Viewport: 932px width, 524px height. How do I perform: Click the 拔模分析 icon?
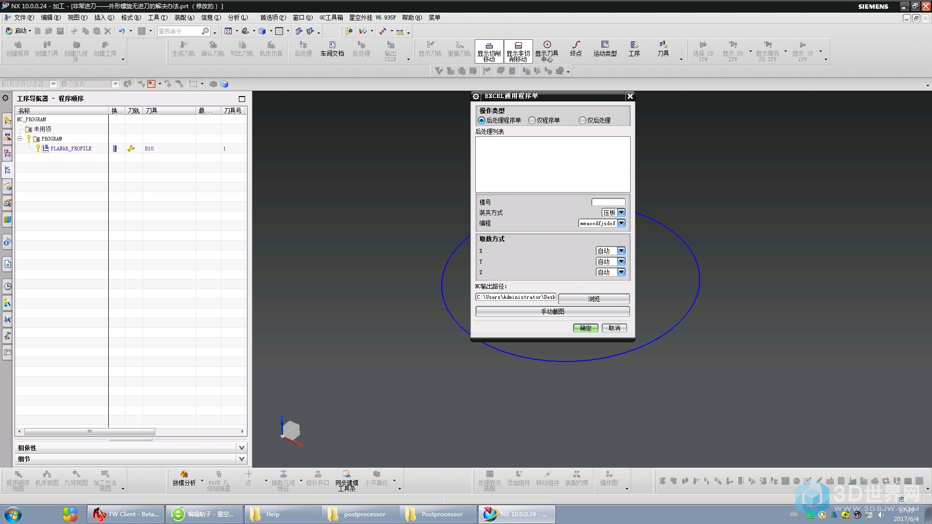coord(184,478)
